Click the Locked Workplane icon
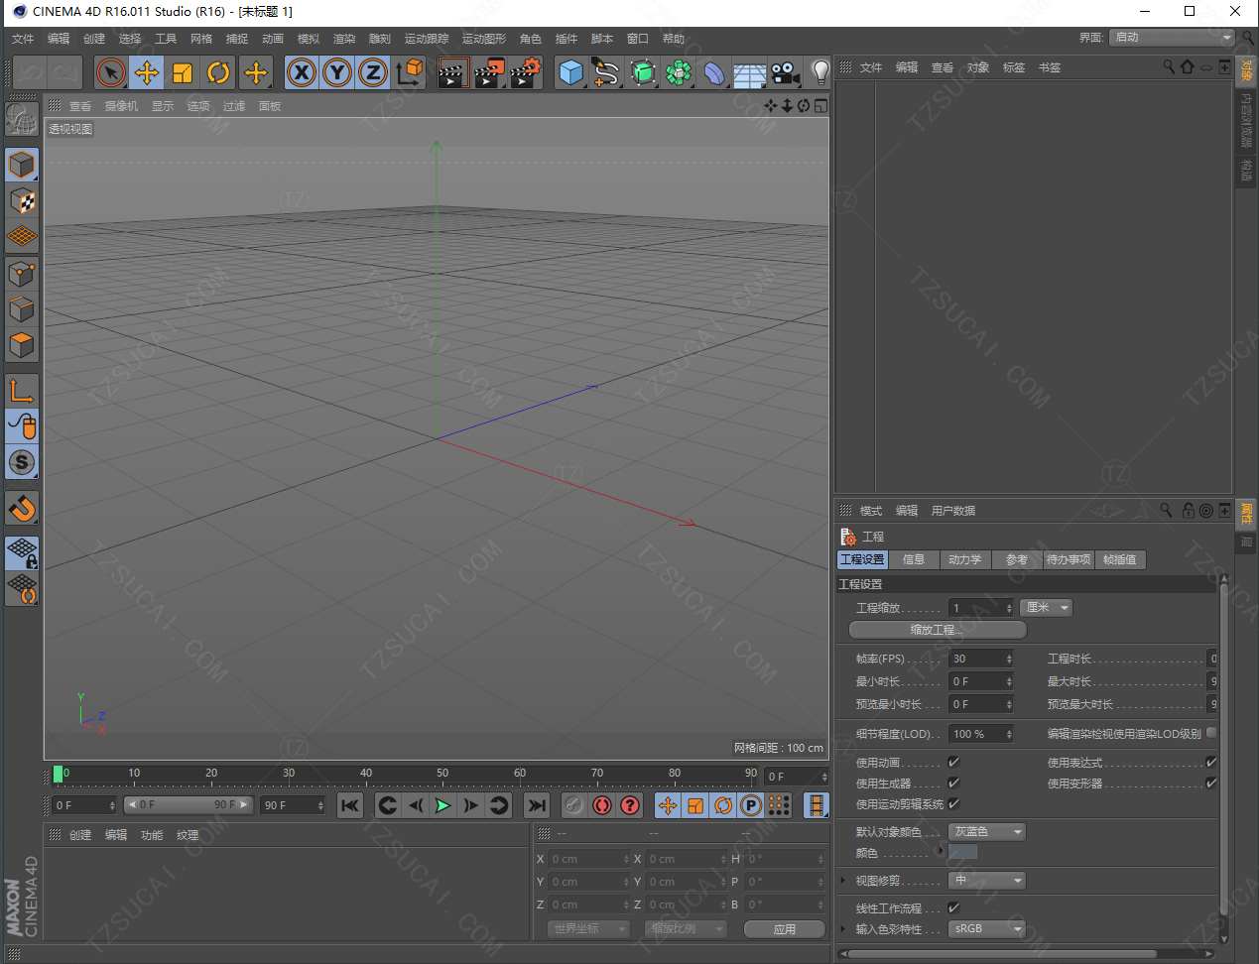This screenshot has width=1259, height=964. [22, 552]
